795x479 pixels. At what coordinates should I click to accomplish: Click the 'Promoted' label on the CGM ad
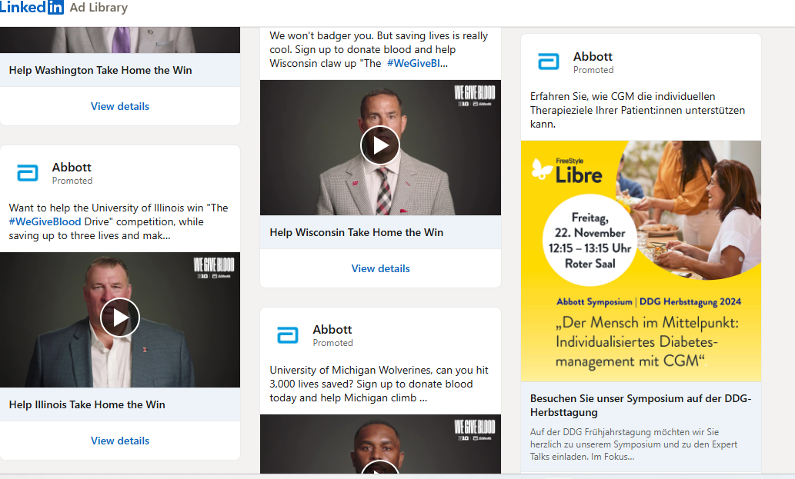pyautogui.click(x=593, y=70)
